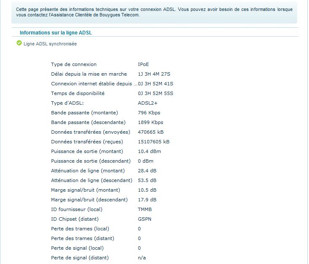Select the '15107605 kB' received data value

click(x=154, y=142)
